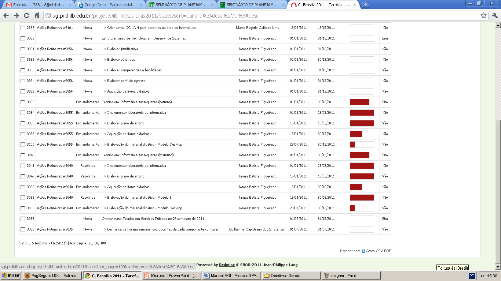Click Resolvida status of issue 3041
Viewport: 501px width, 281px height.
point(88,166)
